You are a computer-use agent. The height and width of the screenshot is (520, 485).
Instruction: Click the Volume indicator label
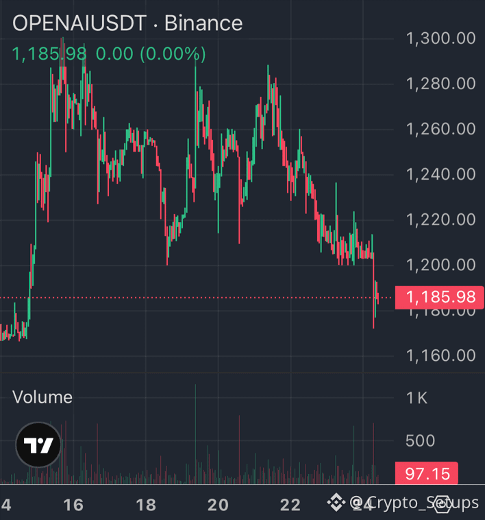pyautogui.click(x=42, y=397)
